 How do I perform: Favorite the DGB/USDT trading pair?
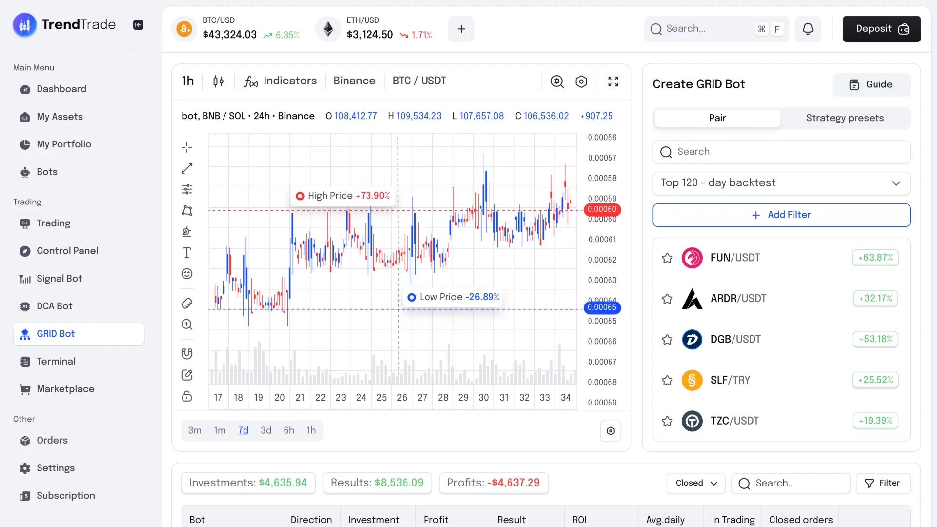click(x=667, y=339)
